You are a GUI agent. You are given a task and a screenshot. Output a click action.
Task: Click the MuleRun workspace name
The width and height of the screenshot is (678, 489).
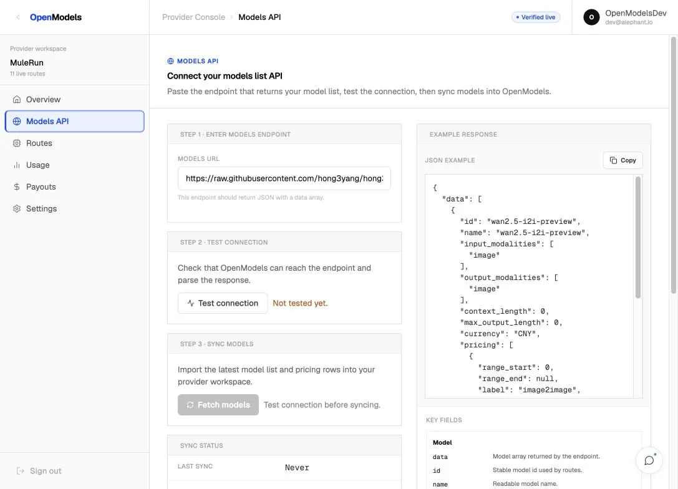click(27, 63)
